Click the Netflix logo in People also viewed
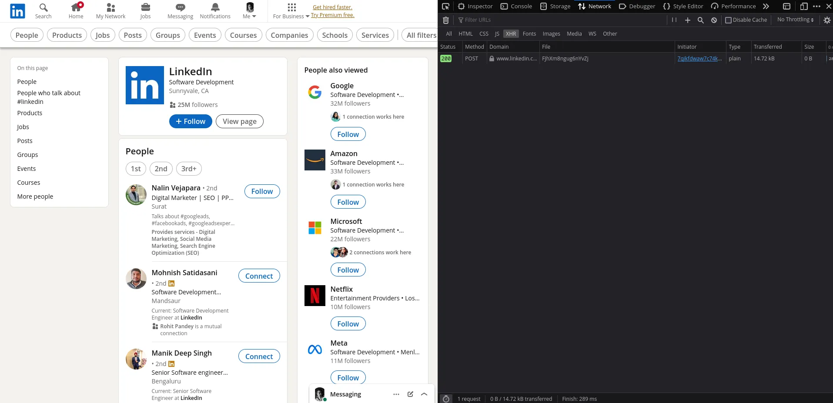833x403 pixels. click(315, 296)
